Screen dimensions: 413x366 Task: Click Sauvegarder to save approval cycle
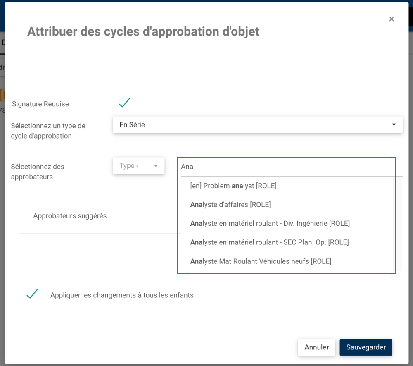pos(366,347)
